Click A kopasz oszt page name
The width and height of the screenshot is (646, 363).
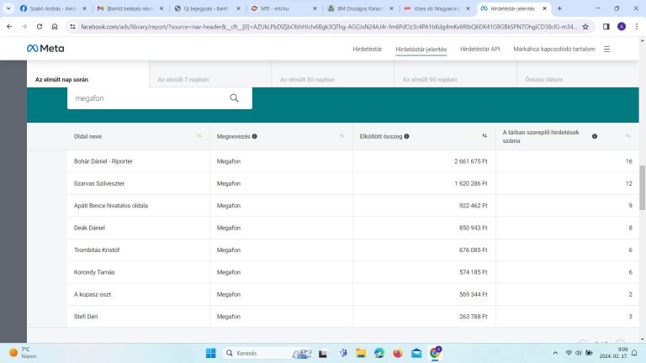93,294
